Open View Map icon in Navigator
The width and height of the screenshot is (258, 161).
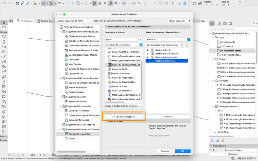tap(219, 23)
